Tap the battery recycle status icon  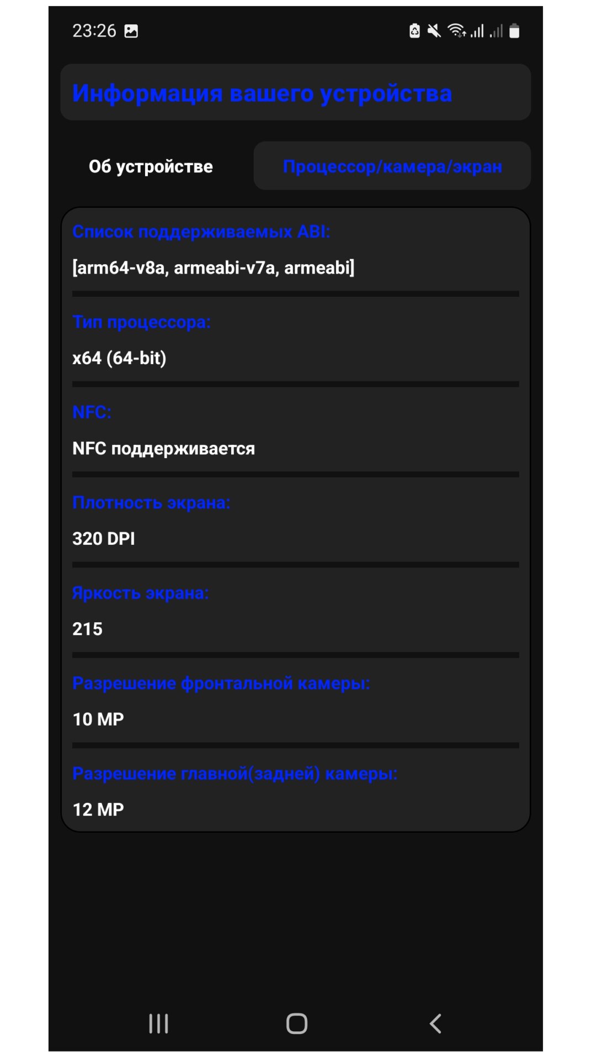point(414,31)
